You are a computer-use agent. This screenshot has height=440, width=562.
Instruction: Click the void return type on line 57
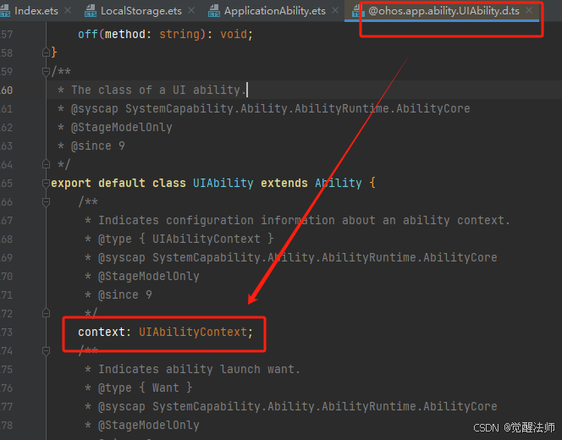234,34
